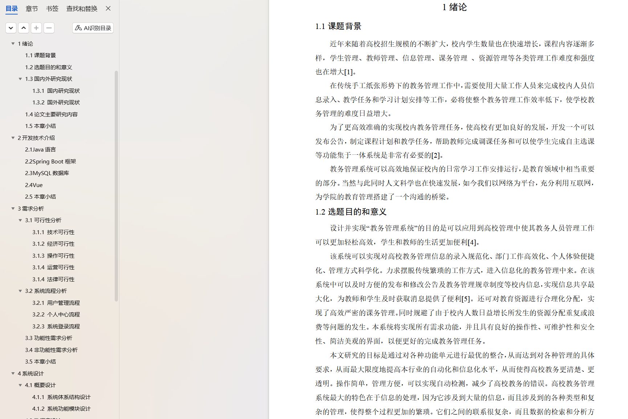Open 2.3MySQL 数据库 outline entry
This screenshot has height=419, width=628.
47,173
